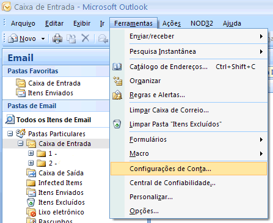Open the Exibir menu
The image size is (273, 223).
[x=82, y=23]
